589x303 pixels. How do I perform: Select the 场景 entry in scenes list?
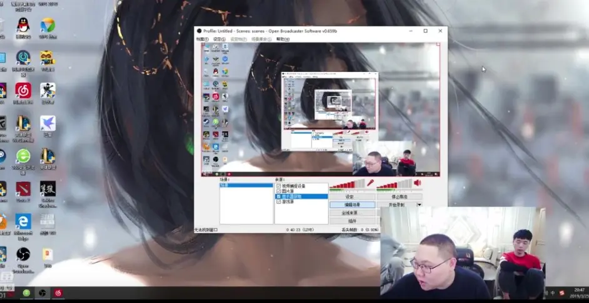246,186
